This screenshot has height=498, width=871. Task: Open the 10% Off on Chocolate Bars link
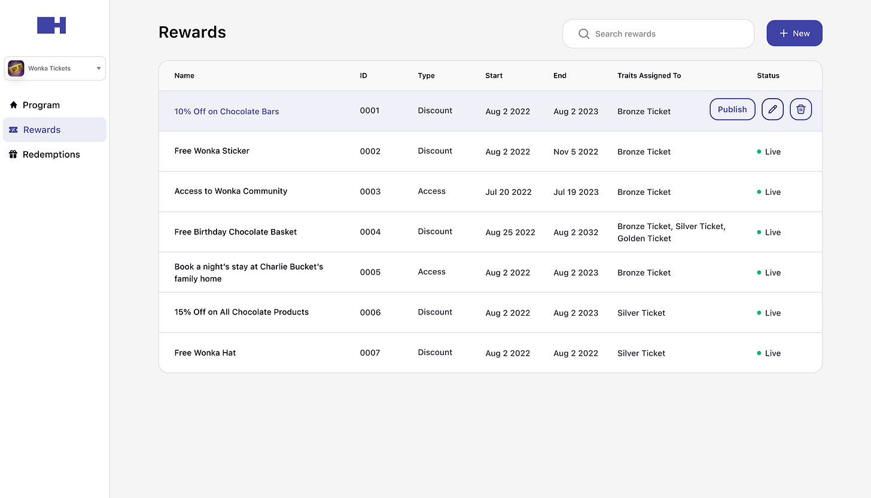pyautogui.click(x=227, y=111)
